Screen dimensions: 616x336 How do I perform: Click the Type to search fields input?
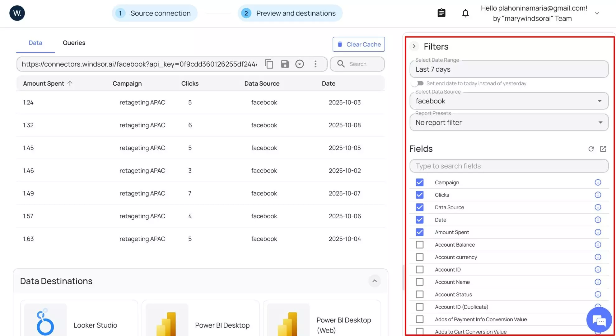(509, 166)
